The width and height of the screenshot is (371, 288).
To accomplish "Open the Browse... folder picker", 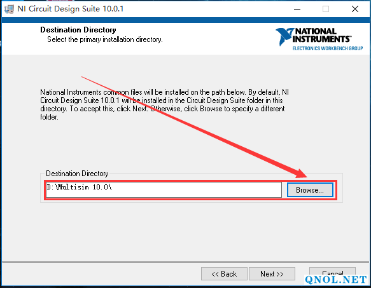I will point(310,190).
